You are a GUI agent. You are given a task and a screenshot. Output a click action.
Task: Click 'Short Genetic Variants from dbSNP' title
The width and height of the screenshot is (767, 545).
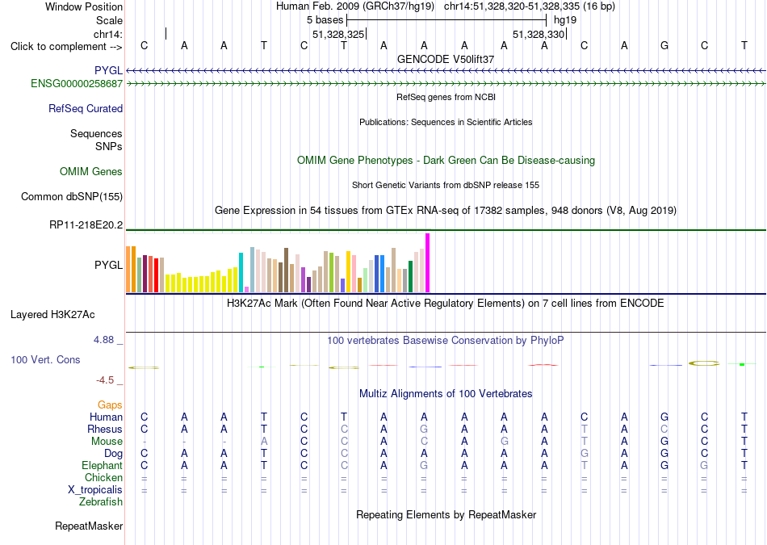pyautogui.click(x=446, y=185)
